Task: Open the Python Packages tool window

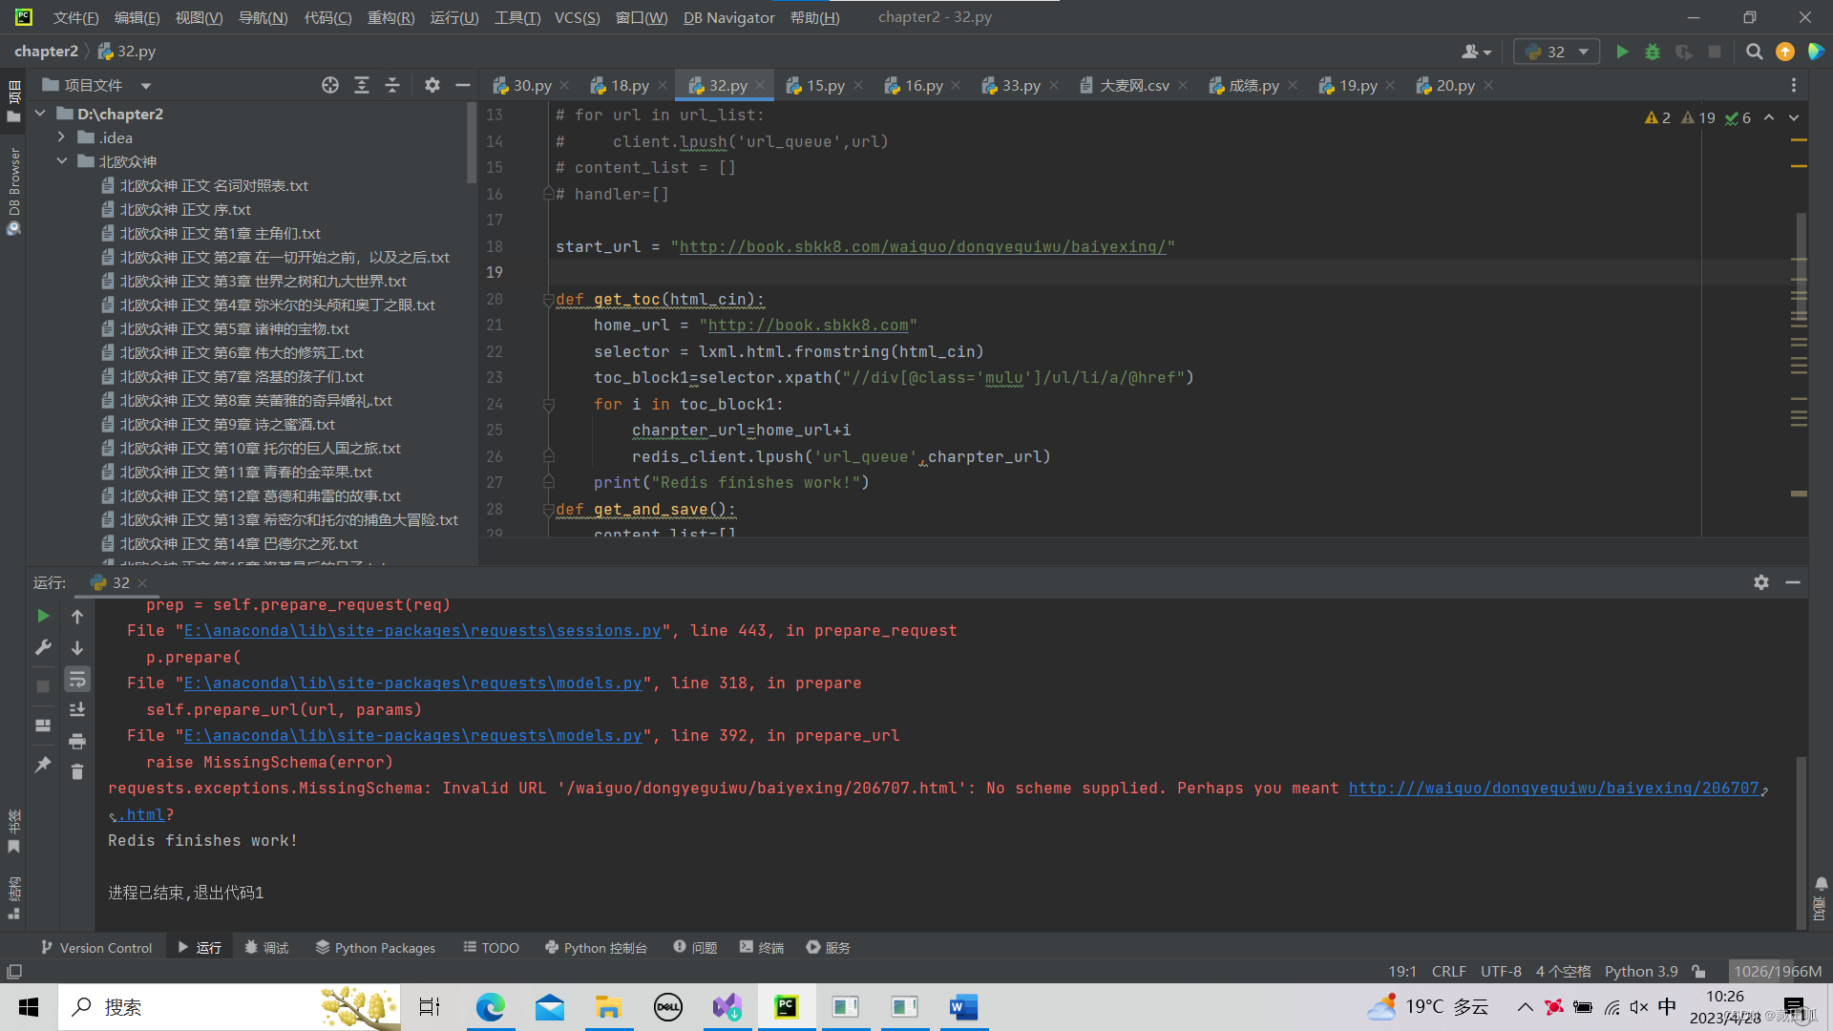Action: (x=375, y=948)
